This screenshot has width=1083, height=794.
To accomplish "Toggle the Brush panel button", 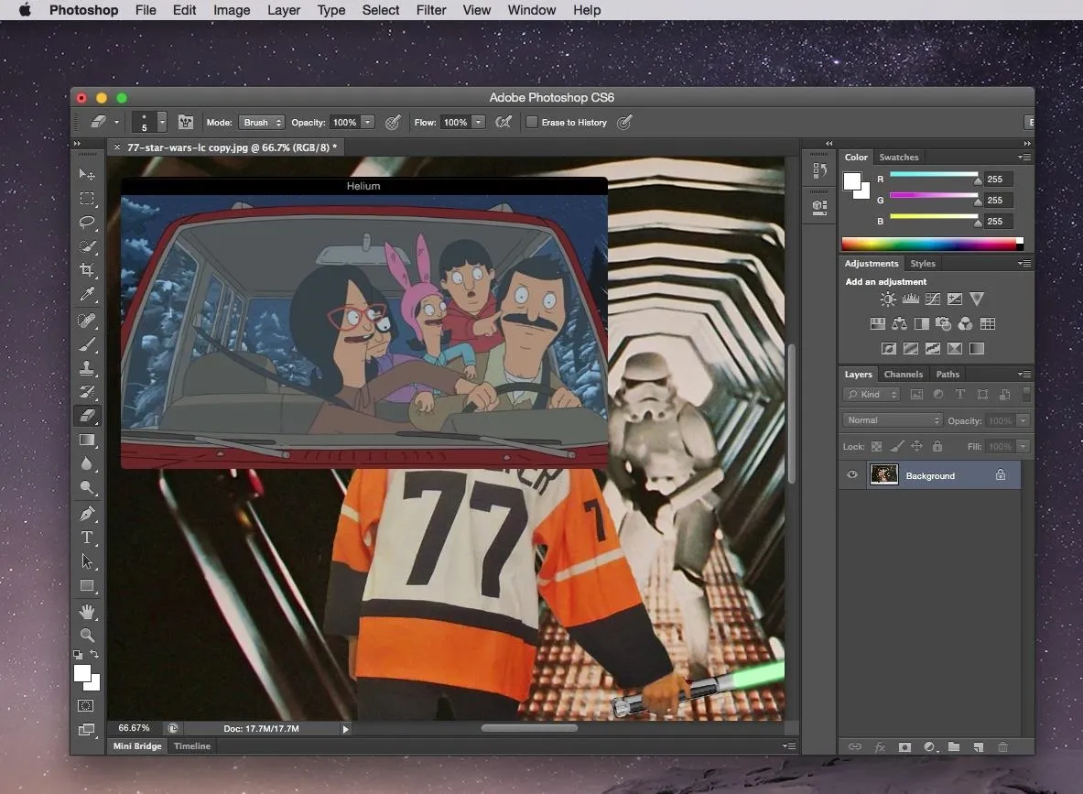I will [x=186, y=123].
